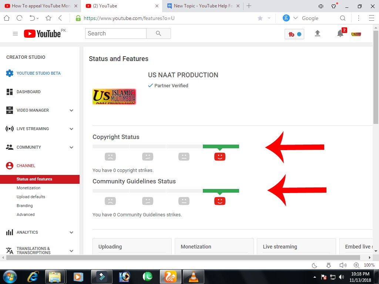Open the address bar star dropdown arrow
Screen dimensions: 379x284
pyautogui.click(x=269, y=18)
